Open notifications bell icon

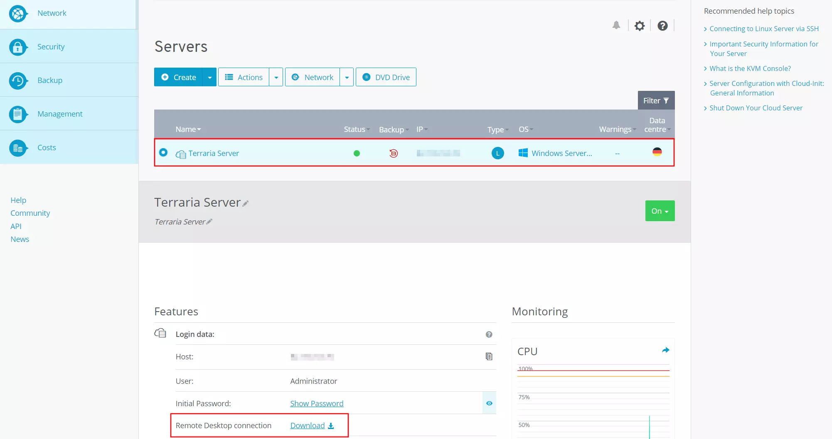[x=616, y=25]
